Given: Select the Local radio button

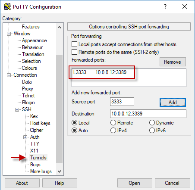Looking at the screenshot, I should pos(74,123).
